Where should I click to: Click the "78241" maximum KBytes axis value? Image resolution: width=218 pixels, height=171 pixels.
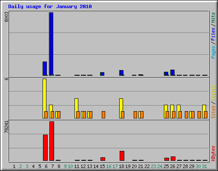[6, 127]
